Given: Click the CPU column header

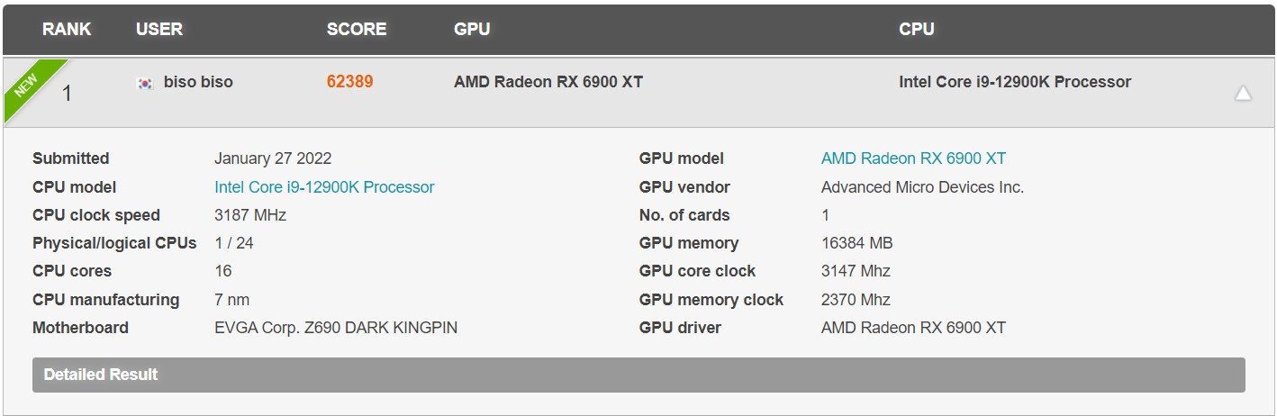Looking at the screenshot, I should point(917,29).
